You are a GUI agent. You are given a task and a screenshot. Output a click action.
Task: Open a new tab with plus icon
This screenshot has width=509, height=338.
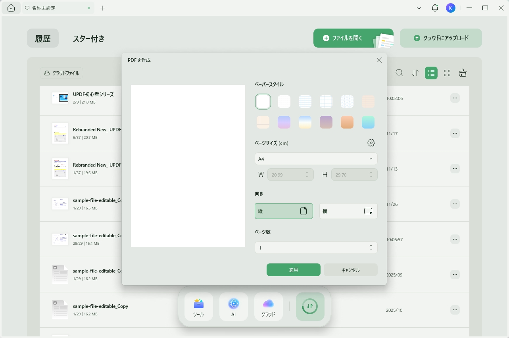[x=102, y=8]
